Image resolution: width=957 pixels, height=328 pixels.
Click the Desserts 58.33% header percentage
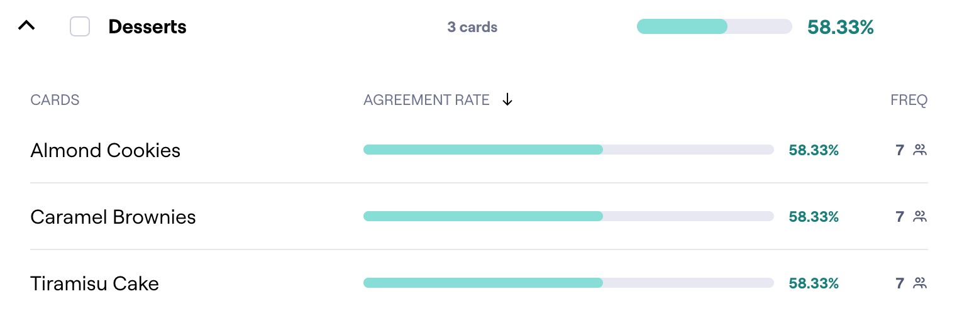pyautogui.click(x=840, y=28)
